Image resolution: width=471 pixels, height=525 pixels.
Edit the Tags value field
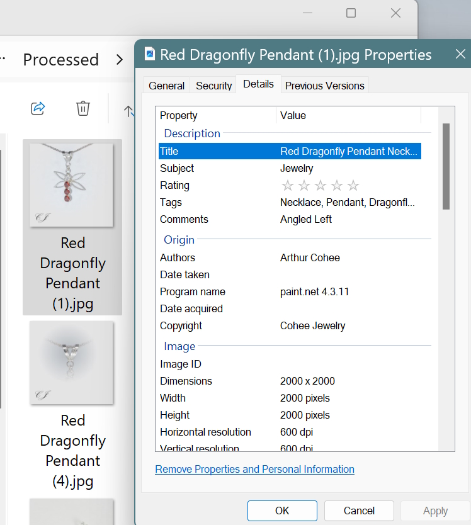[348, 203]
